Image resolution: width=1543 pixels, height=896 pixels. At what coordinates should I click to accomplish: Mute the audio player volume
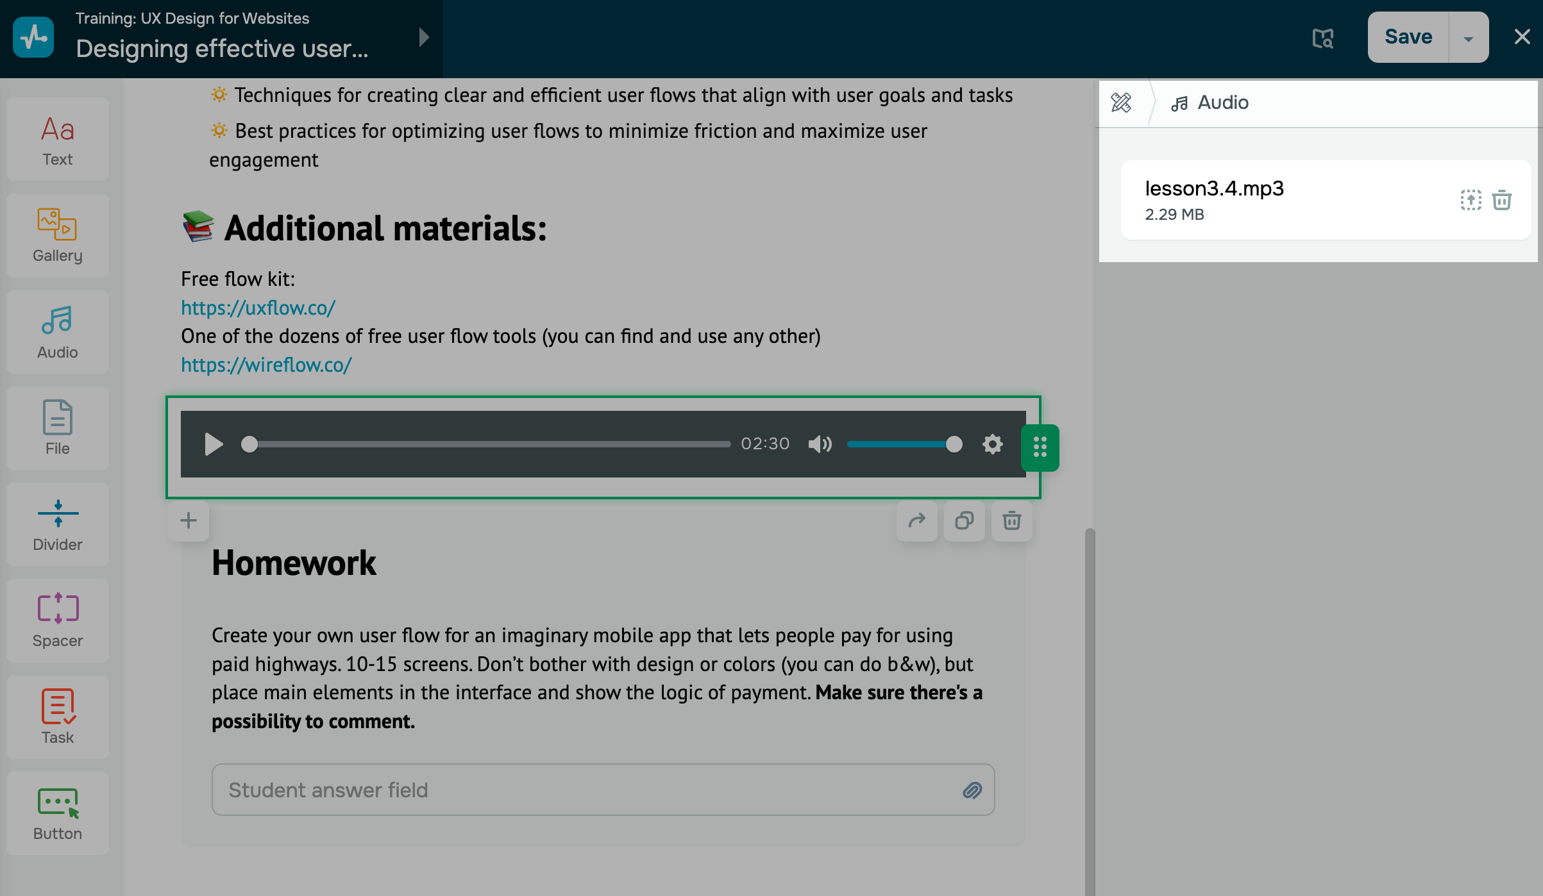820,444
